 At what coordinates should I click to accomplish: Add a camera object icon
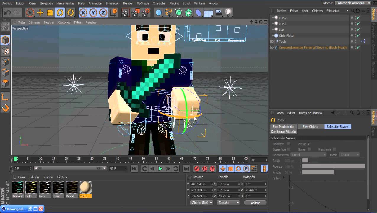pos(218,13)
